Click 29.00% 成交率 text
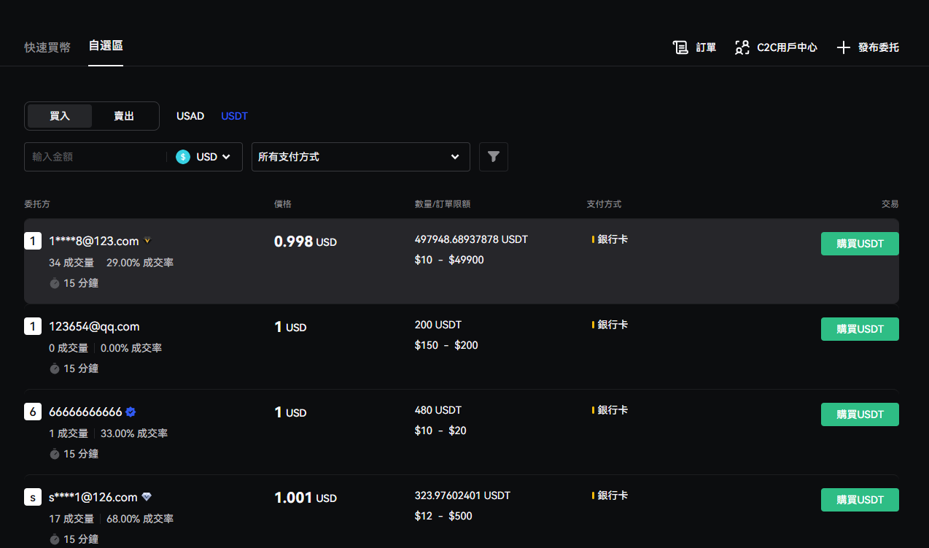Image resolution: width=929 pixels, height=548 pixels. [x=140, y=263]
